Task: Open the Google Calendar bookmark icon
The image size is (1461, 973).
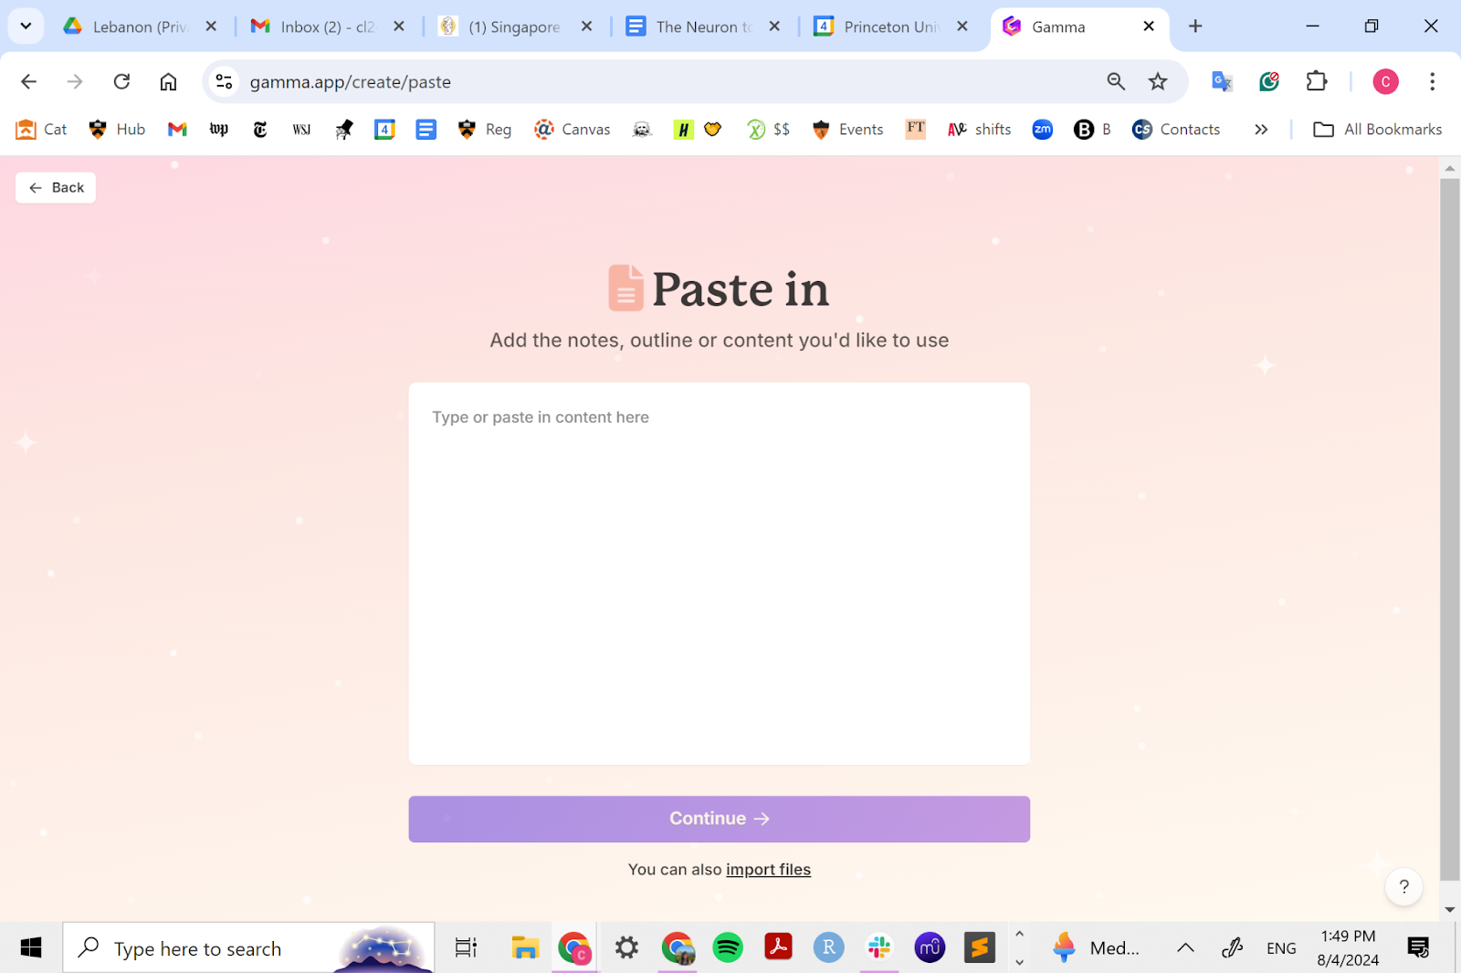Action: pos(384,130)
